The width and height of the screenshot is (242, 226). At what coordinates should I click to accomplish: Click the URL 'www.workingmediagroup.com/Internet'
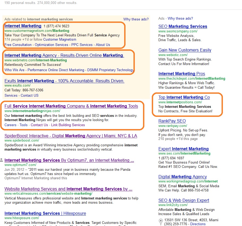[188, 181]
